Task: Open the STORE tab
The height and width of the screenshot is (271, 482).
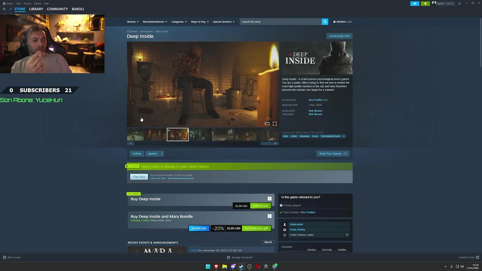Action: tap(20, 9)
